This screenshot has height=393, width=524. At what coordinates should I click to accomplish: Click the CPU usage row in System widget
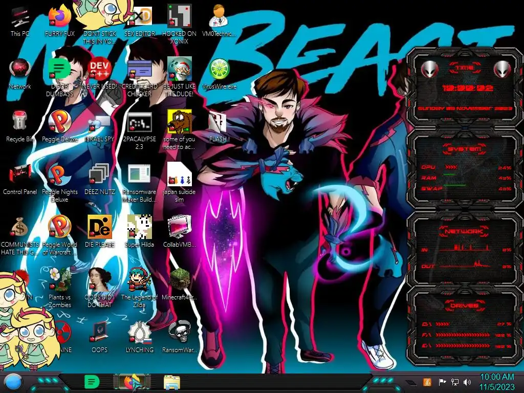click(467, 167)
